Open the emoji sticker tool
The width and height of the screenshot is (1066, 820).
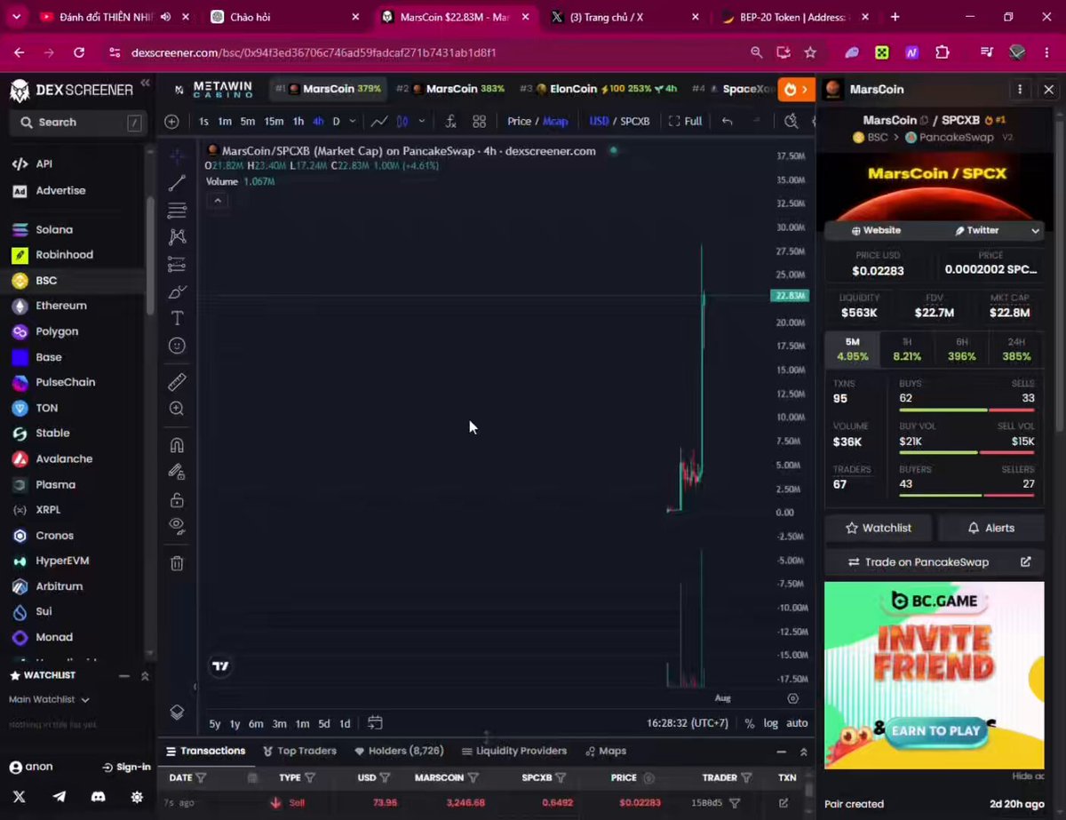(x=177, y=346)
